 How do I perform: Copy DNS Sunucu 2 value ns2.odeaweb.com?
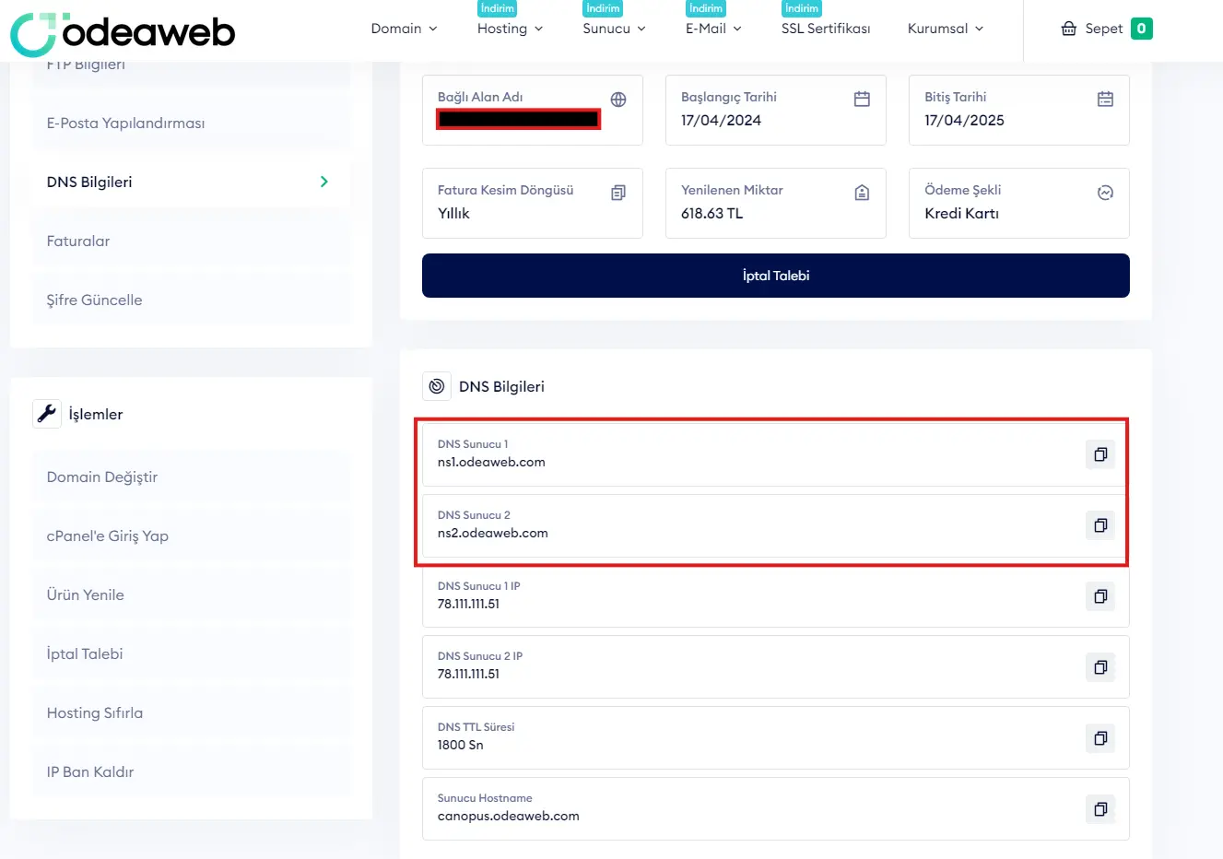click(x=1100, y=525)
